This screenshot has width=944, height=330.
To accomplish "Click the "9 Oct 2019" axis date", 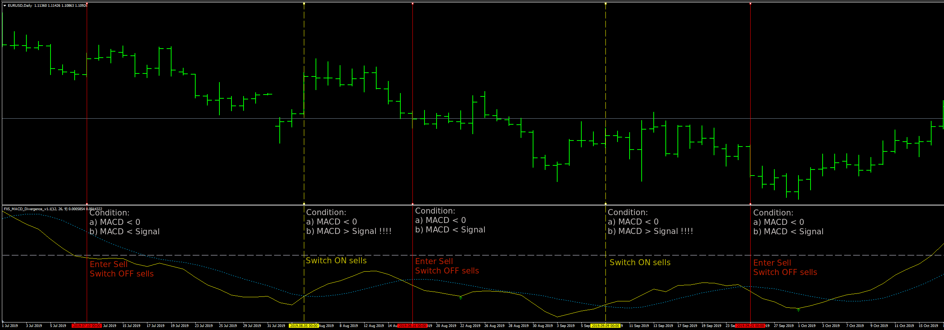I will (x=879, y=325).
